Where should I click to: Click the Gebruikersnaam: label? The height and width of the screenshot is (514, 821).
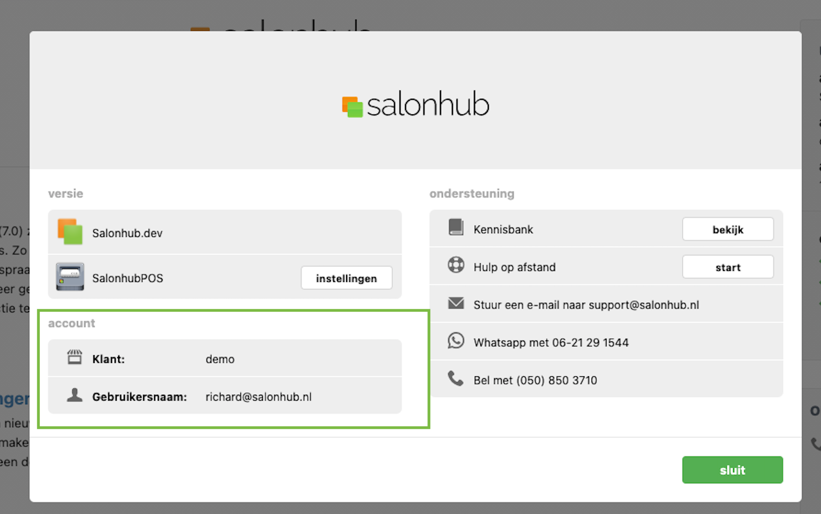point(139,397)
